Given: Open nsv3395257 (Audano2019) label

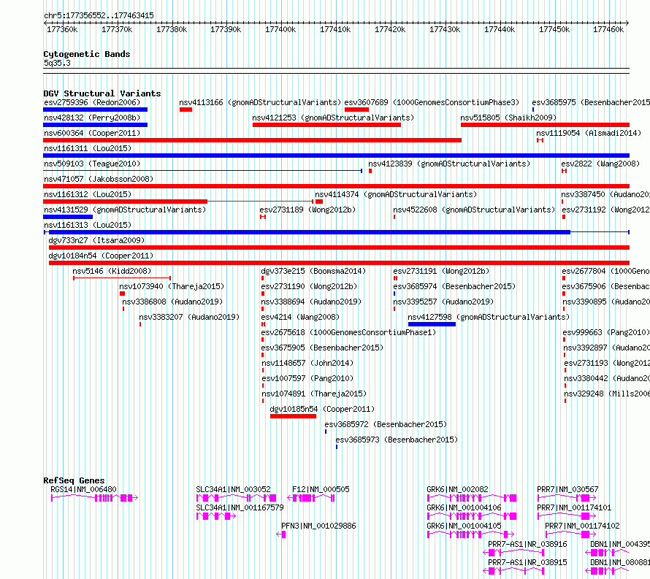Looking at the screenshot, I should click(x=443, y=302).
